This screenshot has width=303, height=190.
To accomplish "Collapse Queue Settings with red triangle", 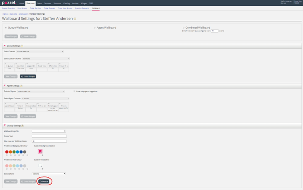I will (5, 46).
